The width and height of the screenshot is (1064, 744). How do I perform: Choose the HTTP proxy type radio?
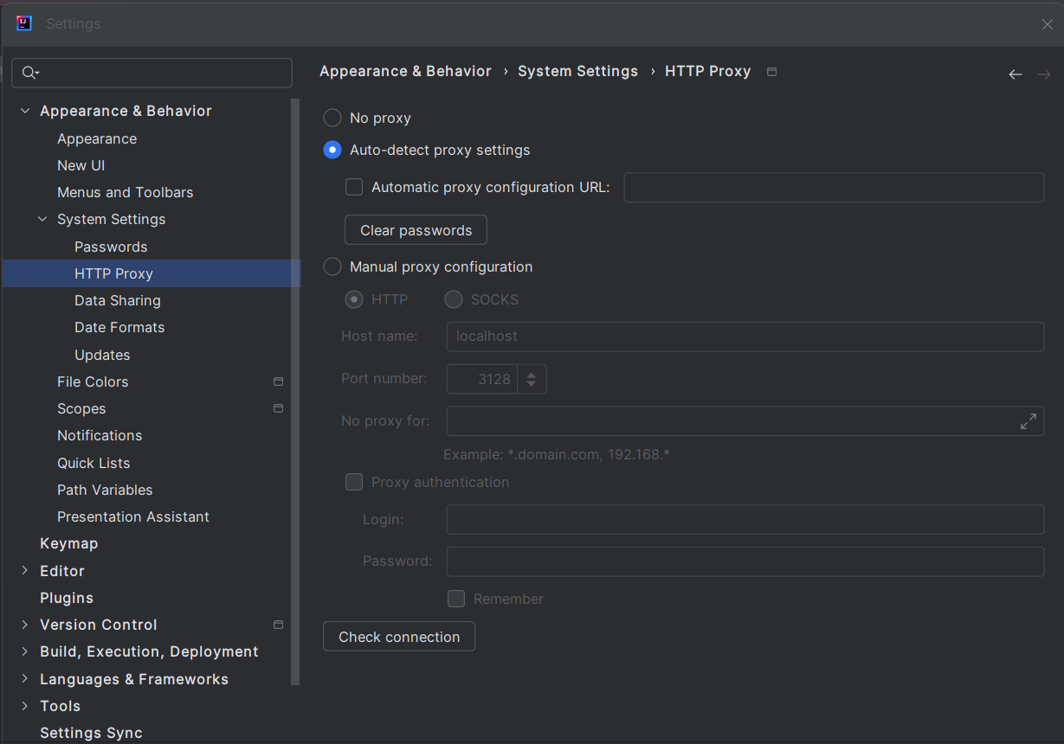[354, 299]
